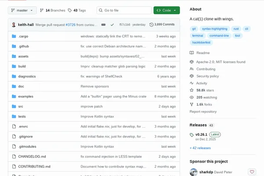Open the Report repository link
Image resolution: width=264 pixels, height=176 pixels.
[x=203, y=111]
